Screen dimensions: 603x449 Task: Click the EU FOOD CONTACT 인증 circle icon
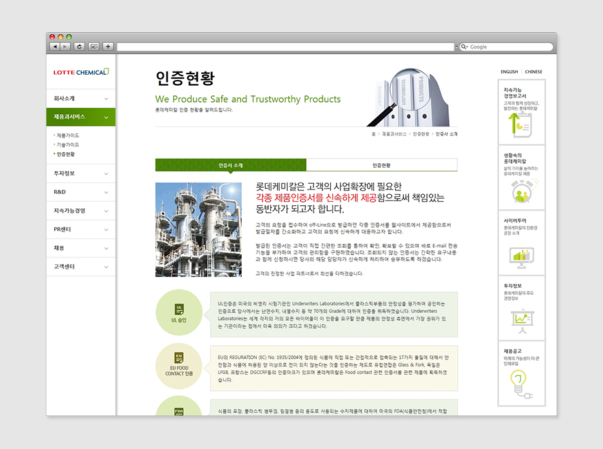point(179,366)
